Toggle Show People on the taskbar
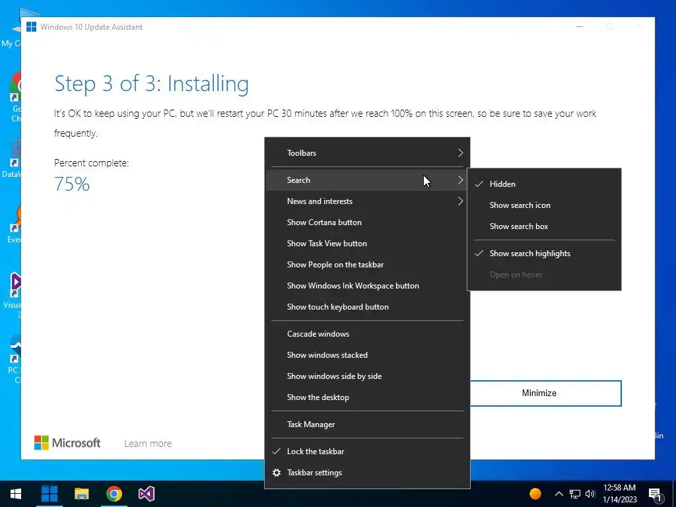The width and height of the screenshot is (676, 507). click(367, 265)
